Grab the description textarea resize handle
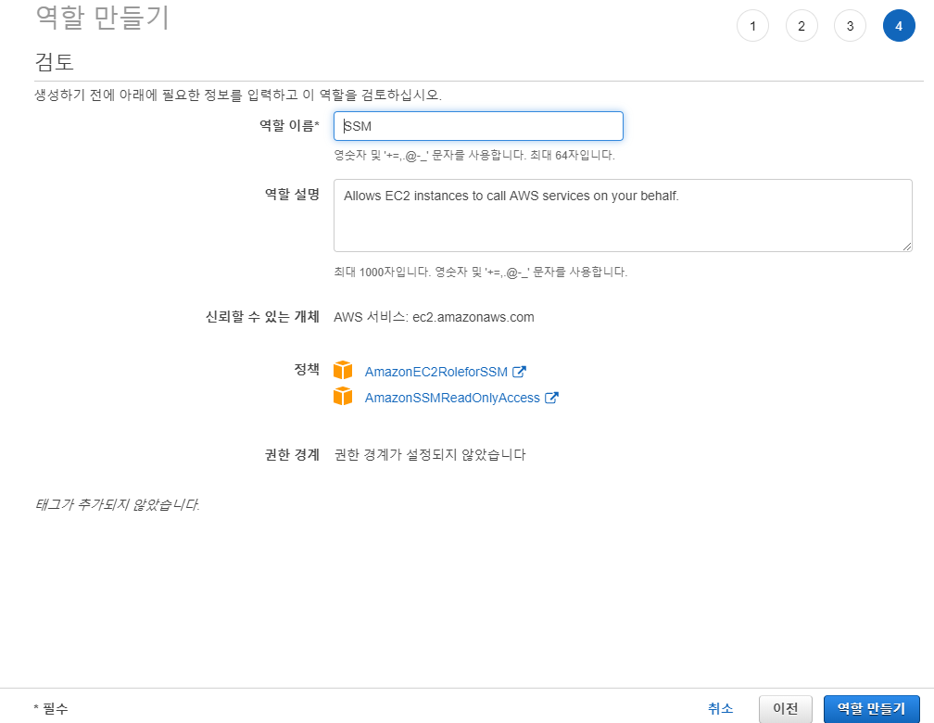Image resolution: width=934 pixels, height=723 pixels. [906, 247]
